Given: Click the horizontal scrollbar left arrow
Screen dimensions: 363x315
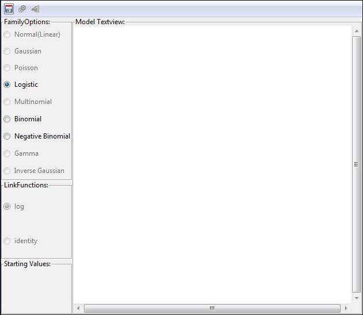Looking at the screenshot, I should click(78, 308).
